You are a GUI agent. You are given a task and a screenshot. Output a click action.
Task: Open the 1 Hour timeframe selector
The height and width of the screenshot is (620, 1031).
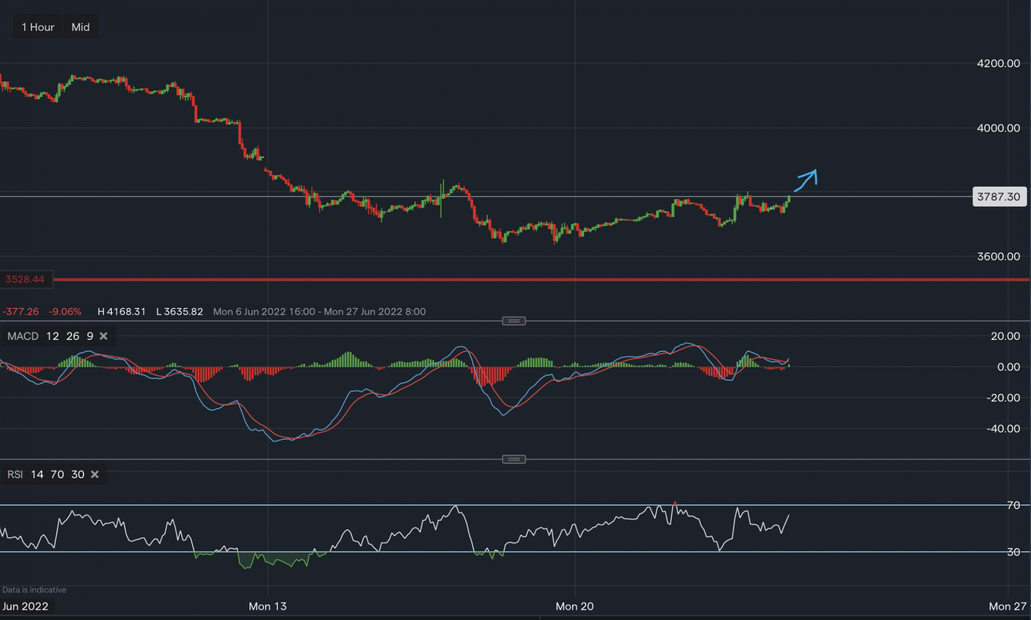[37, 26]
